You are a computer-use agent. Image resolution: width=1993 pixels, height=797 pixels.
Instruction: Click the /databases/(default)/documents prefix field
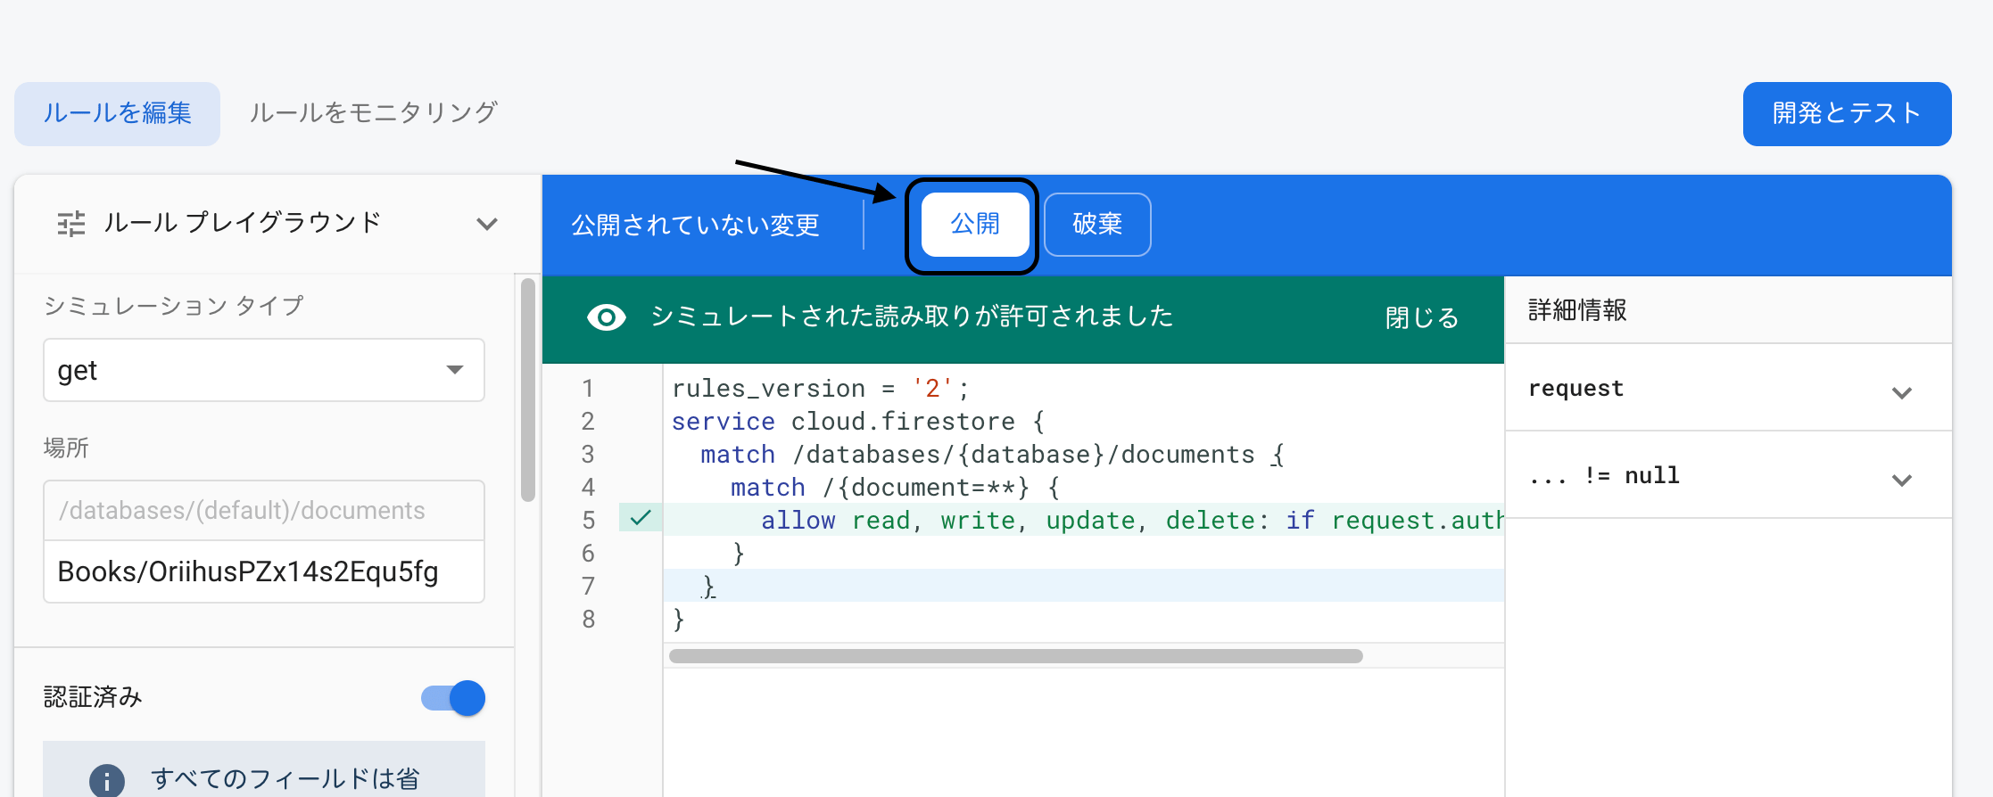[x=264, y=510]
